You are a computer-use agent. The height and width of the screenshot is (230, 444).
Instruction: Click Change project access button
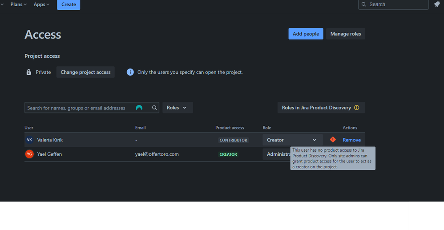point(85,72)
